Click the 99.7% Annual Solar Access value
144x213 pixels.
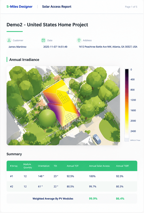(x=93, y=187)
